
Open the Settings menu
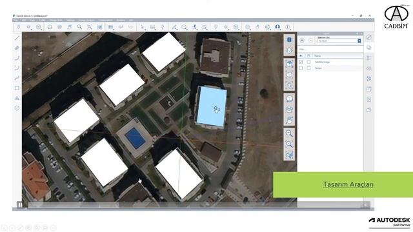click(x=70, y=20)
